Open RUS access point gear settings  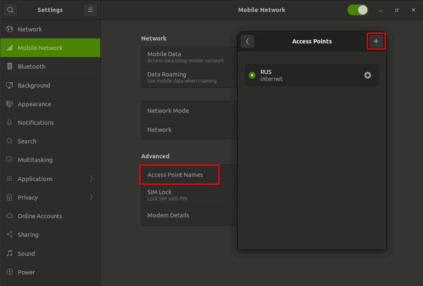tap(367, 75)
